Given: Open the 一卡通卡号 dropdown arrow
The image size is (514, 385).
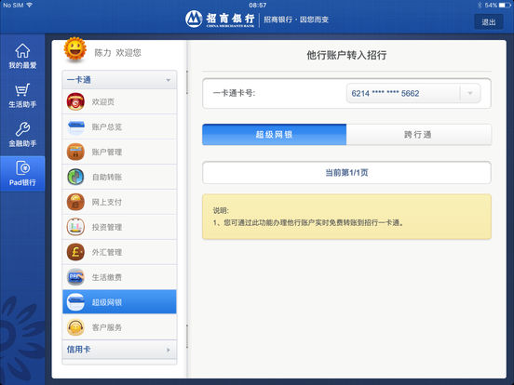Looking at the screenshot, I should point(469,93).
